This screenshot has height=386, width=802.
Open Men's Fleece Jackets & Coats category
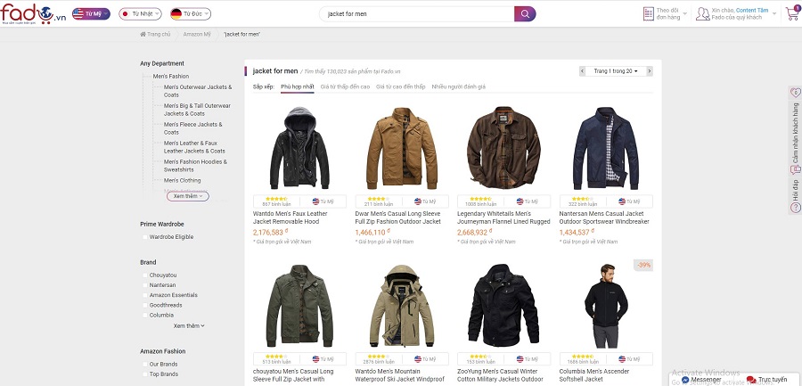click(x=192, y=128)
